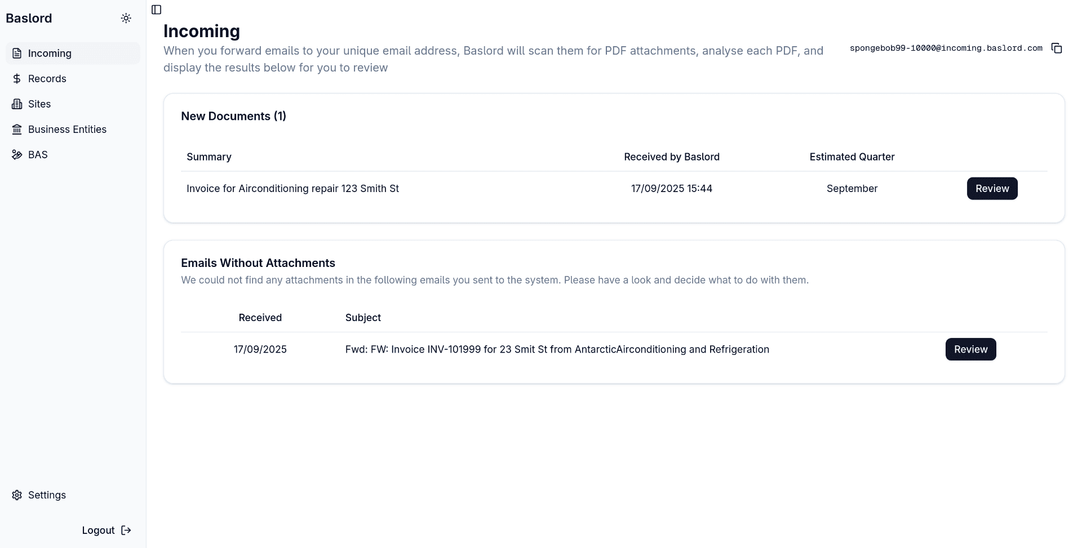Collapse the sidebar with the panel toggle icon
Viewport: 1082px width, 548px height.
[156, 10]
